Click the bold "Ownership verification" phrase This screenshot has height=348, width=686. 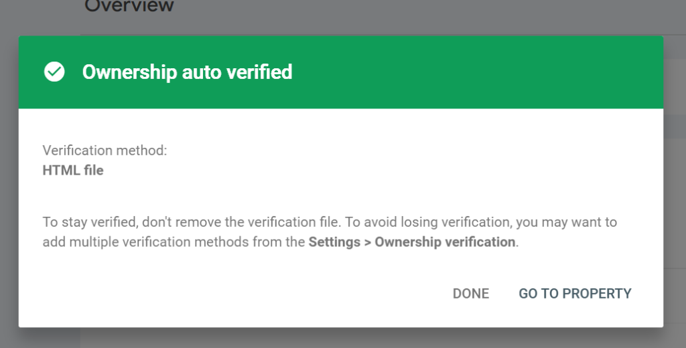445,242
